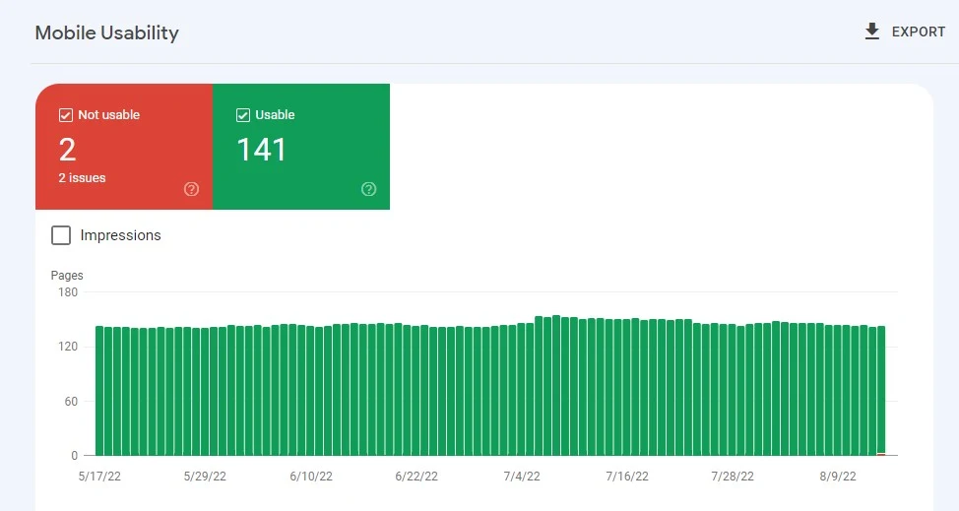959x511 pixels.
Task: Click the Mobile Usability heading
Action: pyautogui.click(x=107, y=32)
